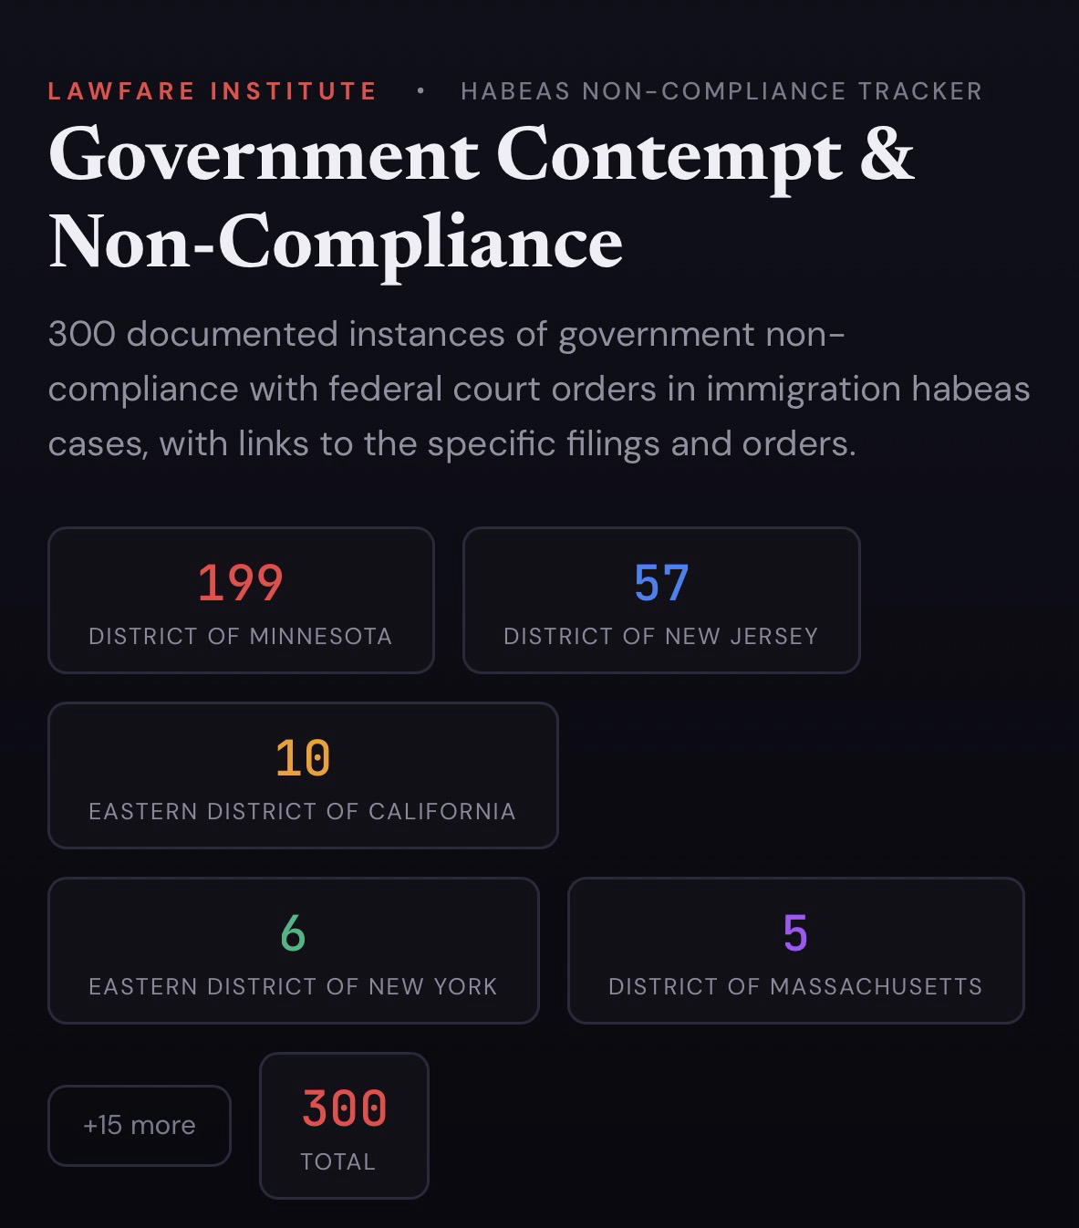The width and height of the screenshot is (1079, 1228).
Task: Open the District of Massachusetts label
Action: (795, 986)
